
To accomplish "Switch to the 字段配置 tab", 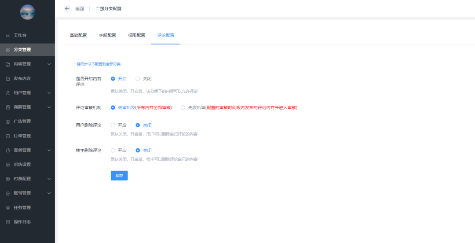I will (108, 35).
